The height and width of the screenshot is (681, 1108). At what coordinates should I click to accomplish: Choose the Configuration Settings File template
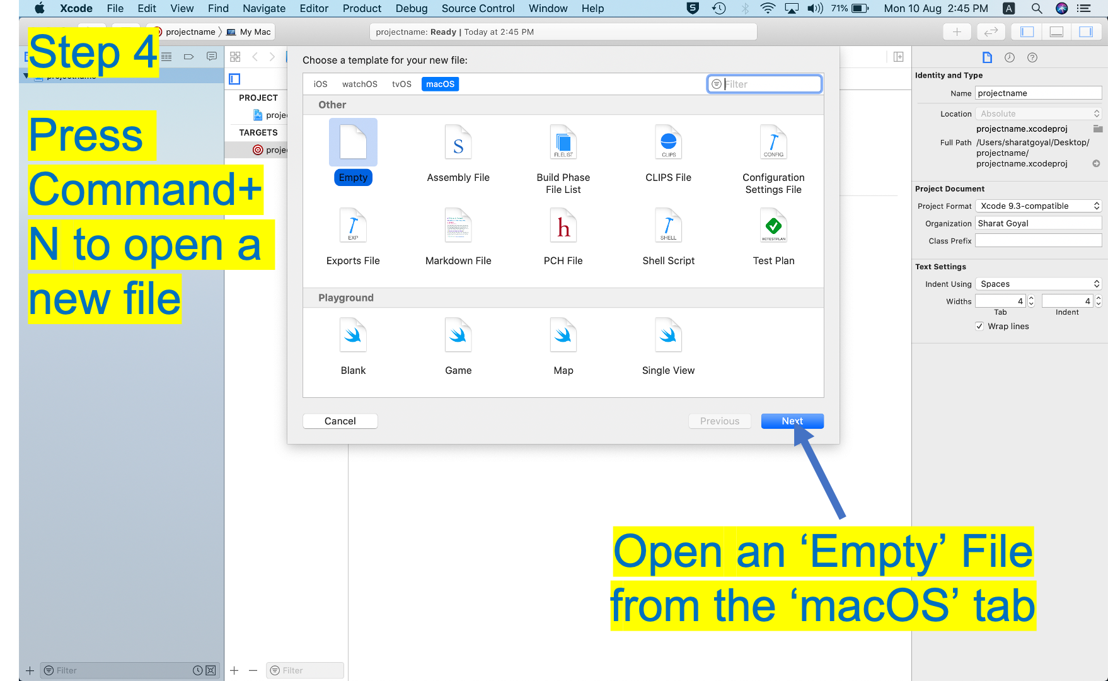[773, 159]
